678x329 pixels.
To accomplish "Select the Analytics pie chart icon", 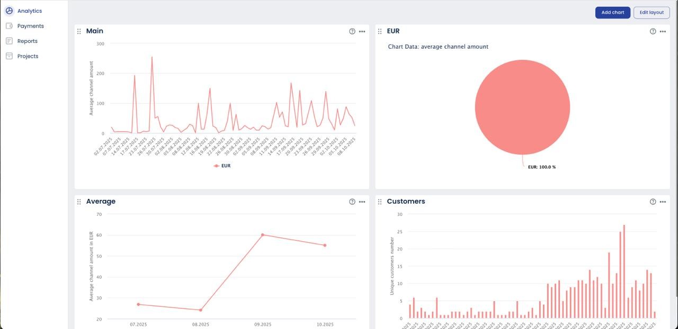I will [9, 11].
